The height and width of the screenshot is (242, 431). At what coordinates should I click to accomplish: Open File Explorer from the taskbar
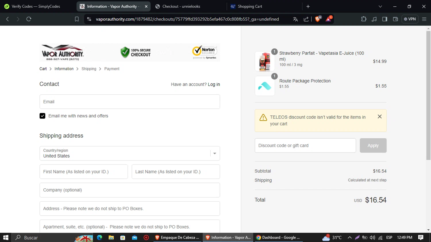(x=111, y=237)
